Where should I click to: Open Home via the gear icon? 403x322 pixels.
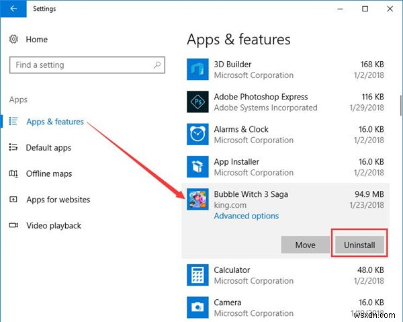[x=13, y=39]
